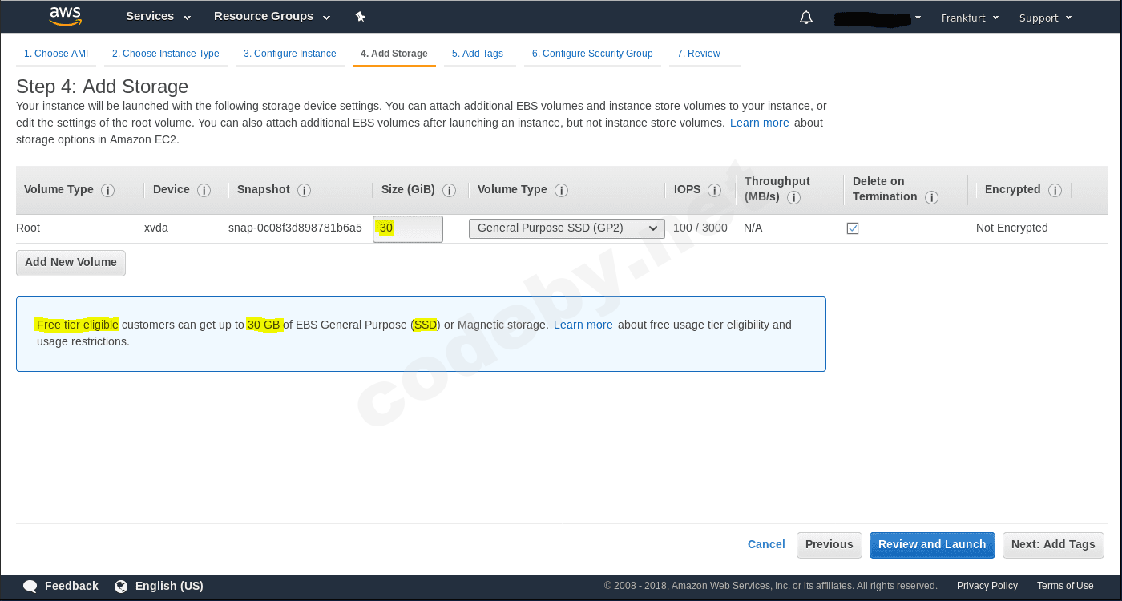Switch to the 5. Add Tags tab
This screenshot has height=601, width=1122.
478,53
